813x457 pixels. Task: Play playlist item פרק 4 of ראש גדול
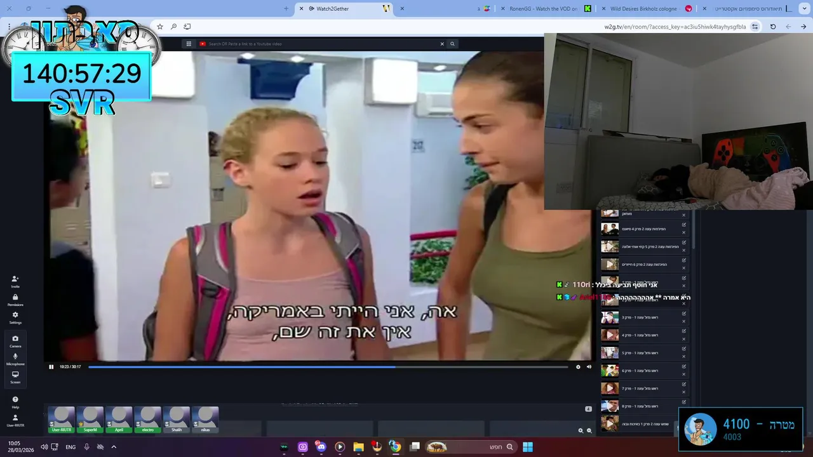tap(610, 334)
